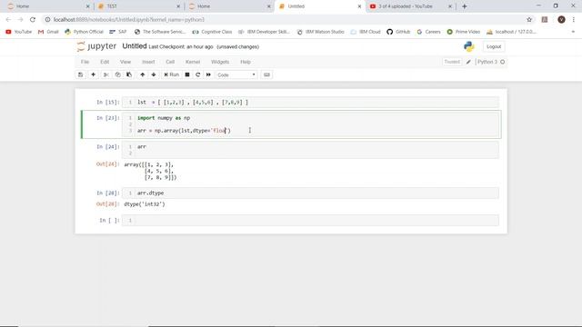The height and width of the screenshot is (327, 582).
Task: Reload the current page
Action: click(x=33, y=20)
